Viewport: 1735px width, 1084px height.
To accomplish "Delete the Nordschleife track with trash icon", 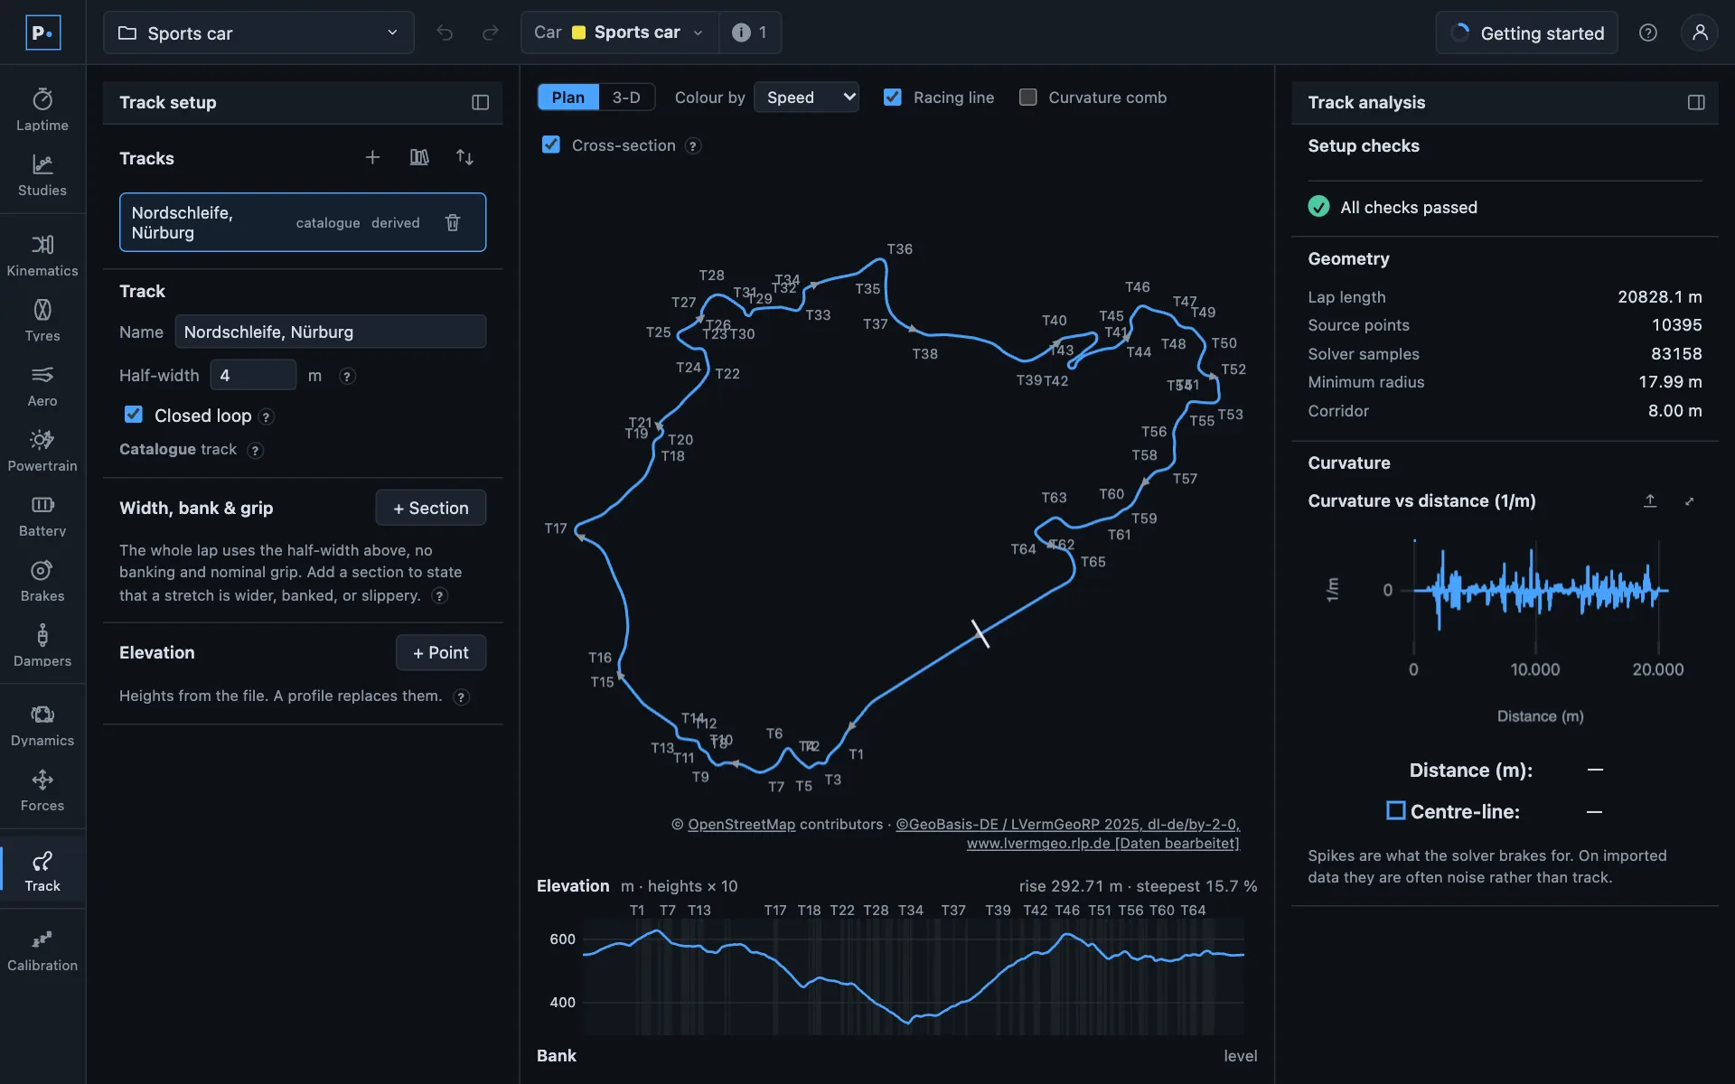I will click(453, 222).
